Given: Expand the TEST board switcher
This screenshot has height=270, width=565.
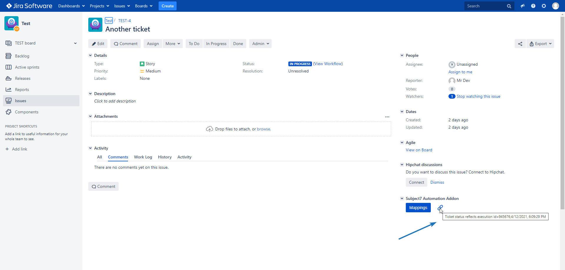Looking at the screenshot, I should 75,43.
